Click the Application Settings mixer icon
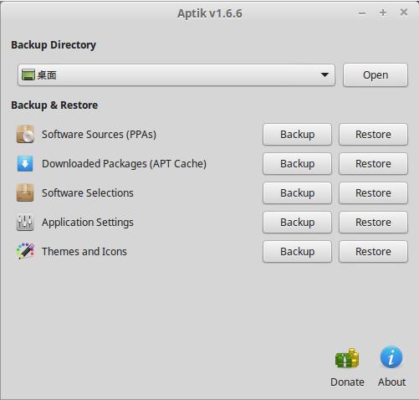This screenshot has height=400, width=419. [25, 222]
